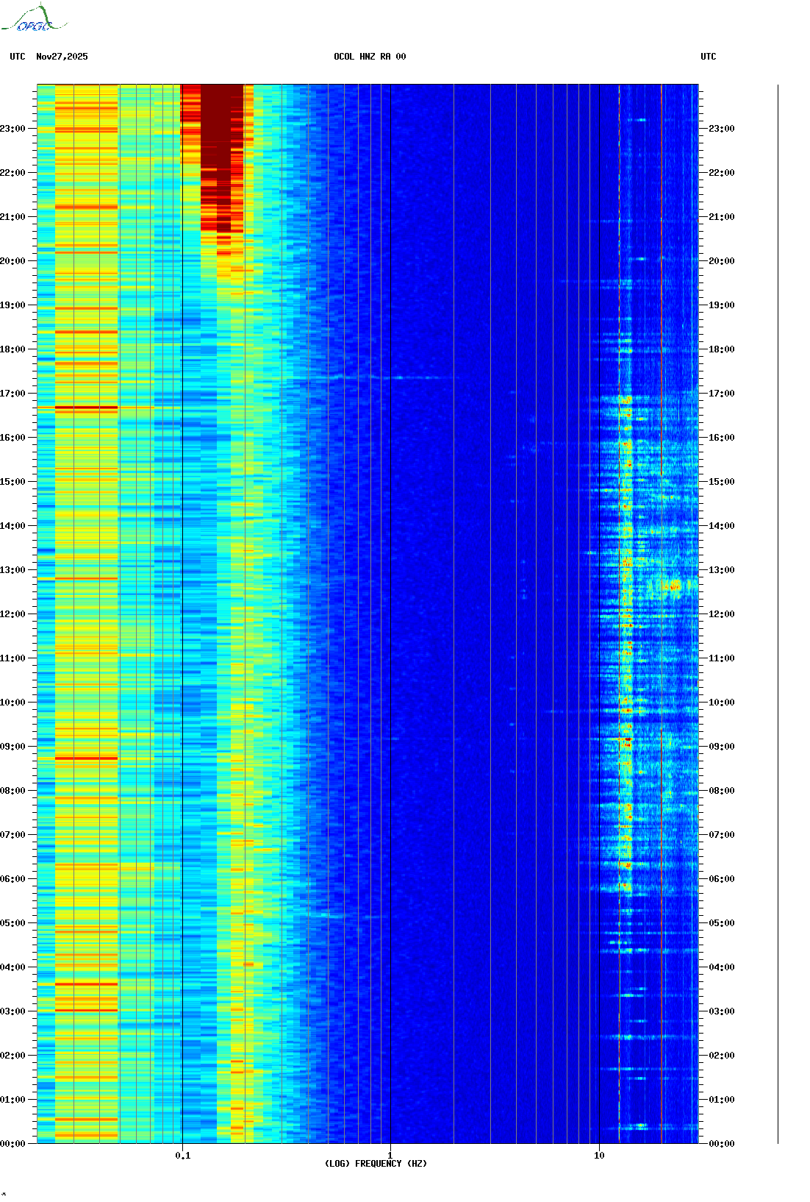Click the right axis 06:00 time label
The width and height of the screenshot is (810, 1202).
coord(722,879)
